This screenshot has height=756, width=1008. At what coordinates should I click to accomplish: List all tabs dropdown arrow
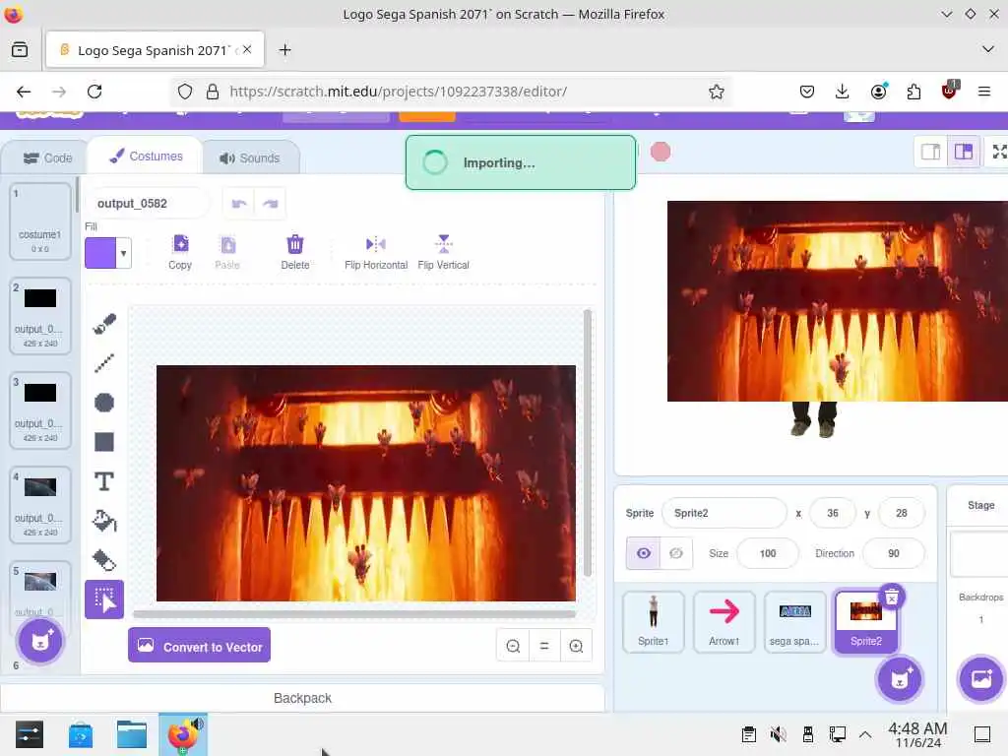(988, 49)
